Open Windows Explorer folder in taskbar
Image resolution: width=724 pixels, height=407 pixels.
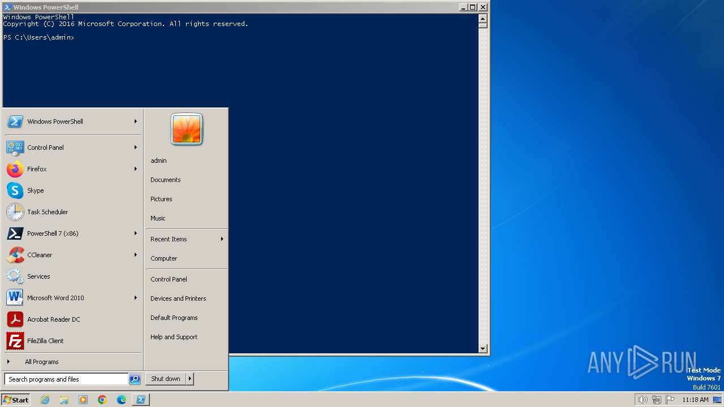64,400
